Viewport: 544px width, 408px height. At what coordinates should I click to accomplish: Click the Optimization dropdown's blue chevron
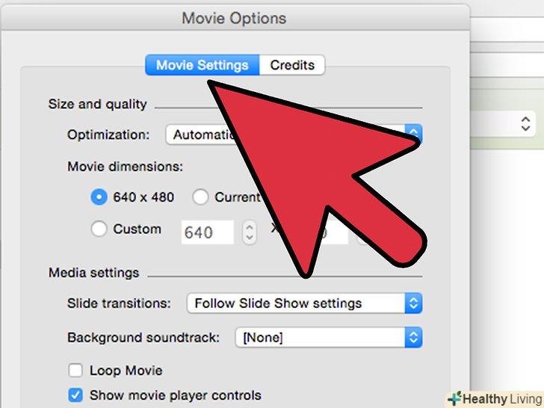pyautogui.click(x=415, y=135)
